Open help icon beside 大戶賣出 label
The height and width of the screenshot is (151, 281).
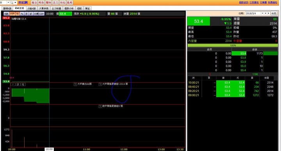click(x=75, y=84)
